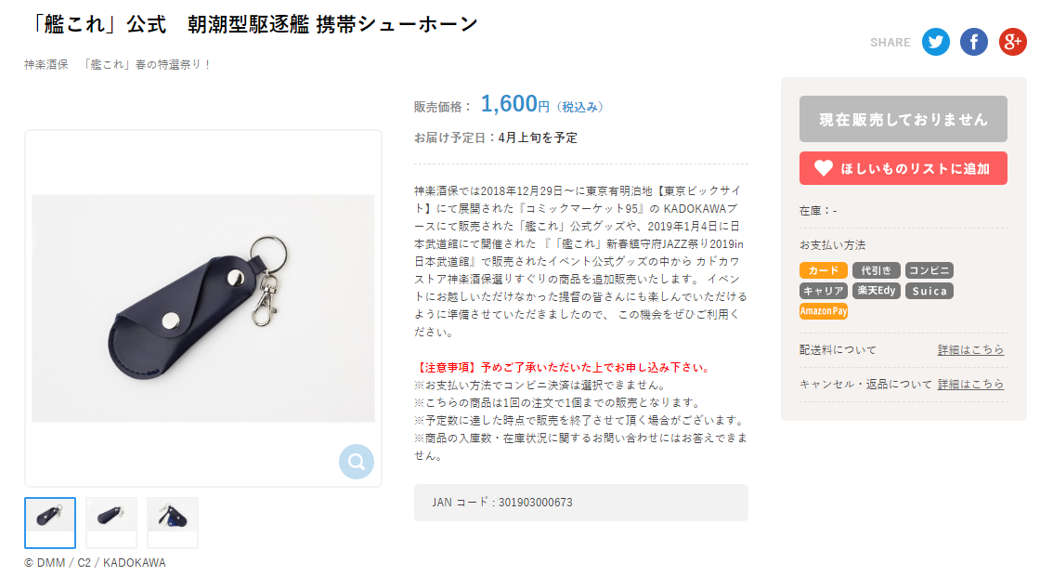Select first shoehorn thumbnail image

coord(50,523)
